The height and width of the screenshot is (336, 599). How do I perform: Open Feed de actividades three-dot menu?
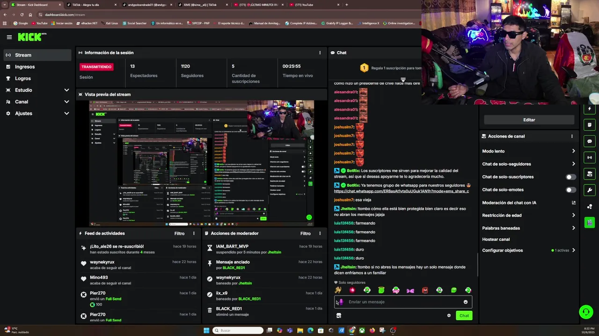pyautogui.click(x=194, y=233)
